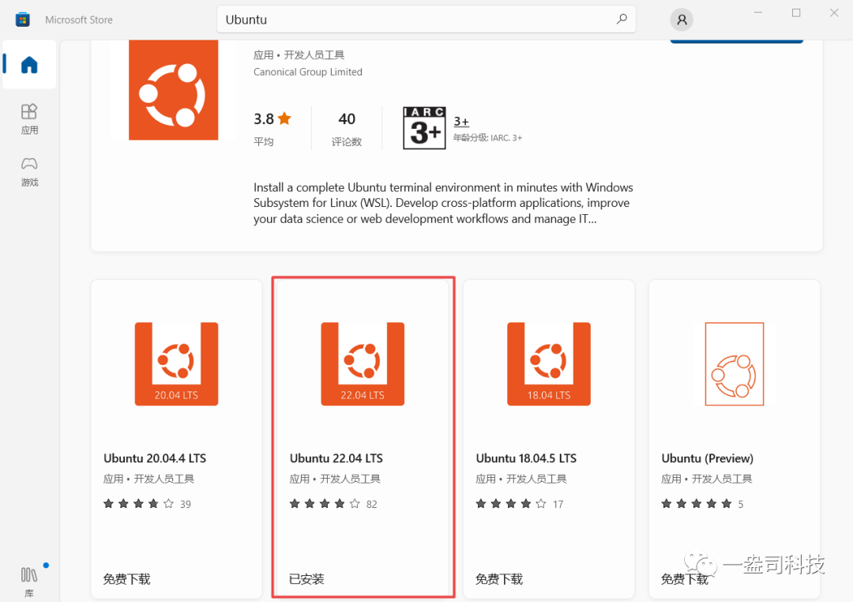Screen dimensions: 853x602
Task: Open the user account profile icon
Action: [x=682, y=20]
